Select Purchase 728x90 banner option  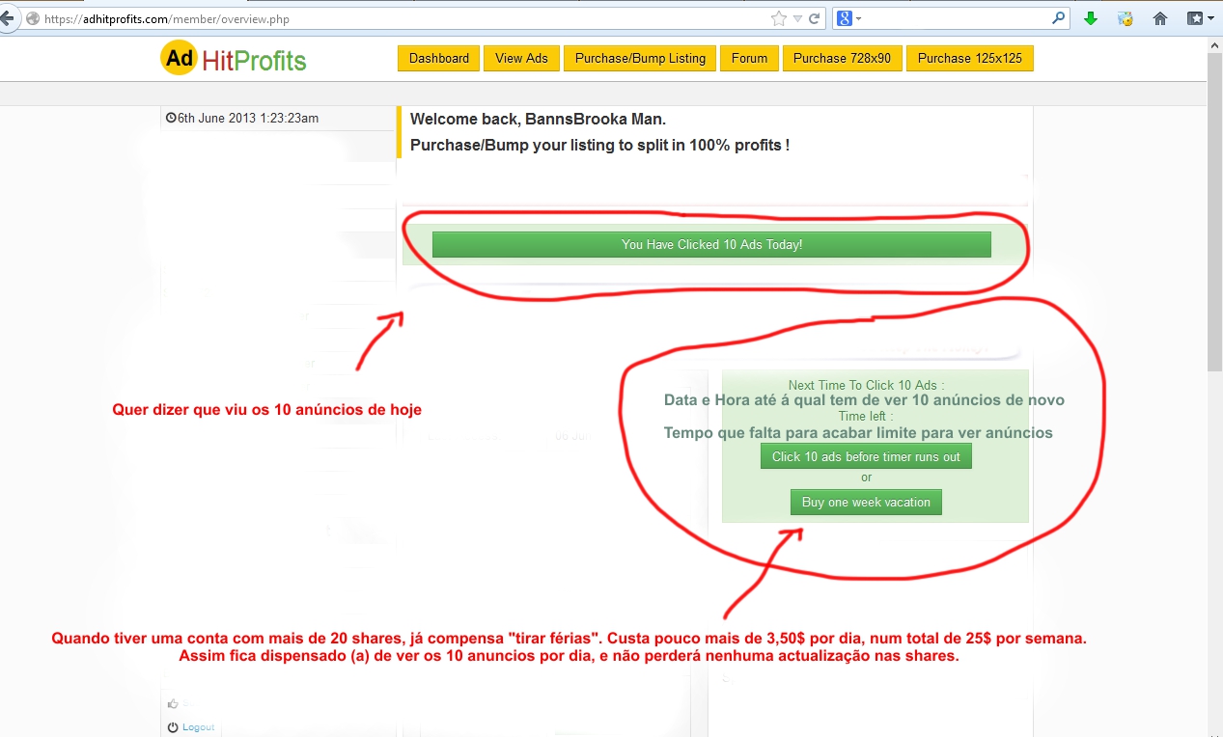click(x=842, y=58)
